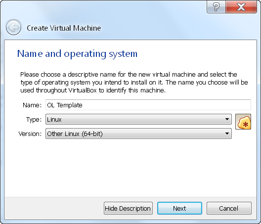Cancel the virtual machine wizard
The width and height of the screenshot is (261, 224).
pos(229,208)
